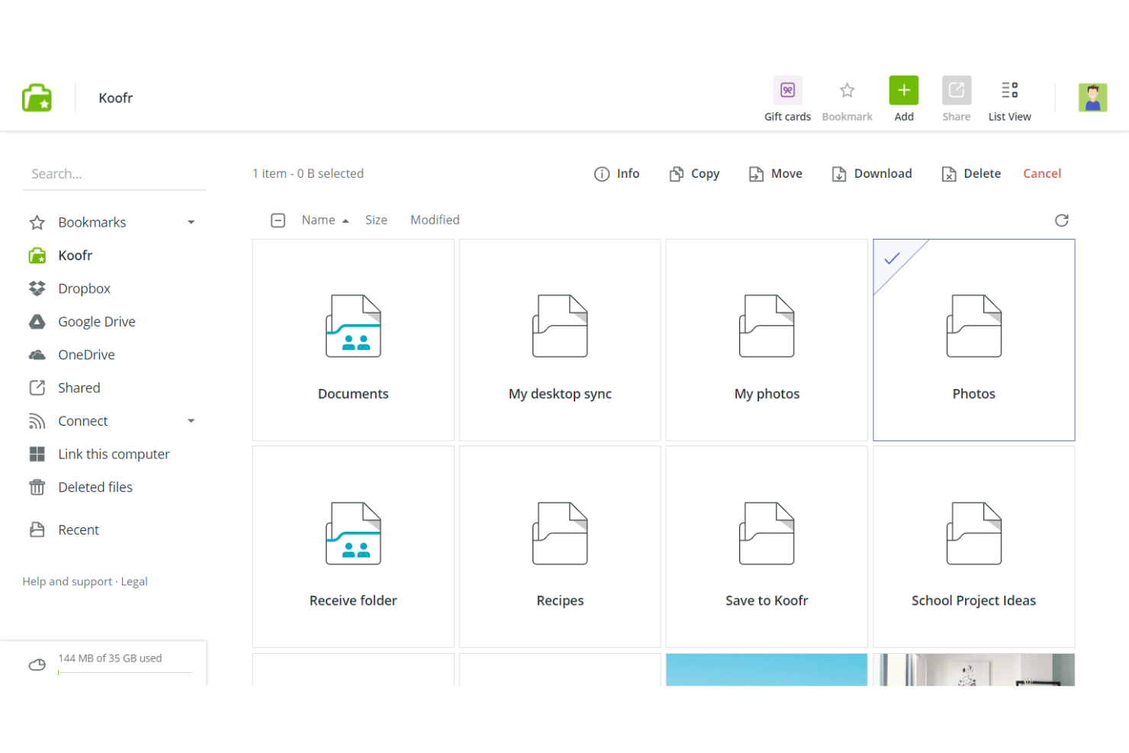Click the storage usage progress bar
Viewport: 1129px width, 753px height.
pyautogui.click(x=125, y=671)
